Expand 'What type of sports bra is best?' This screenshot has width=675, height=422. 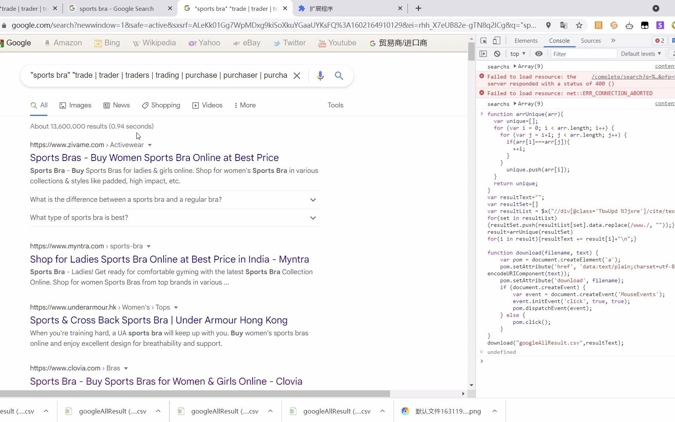coord(174,218)
